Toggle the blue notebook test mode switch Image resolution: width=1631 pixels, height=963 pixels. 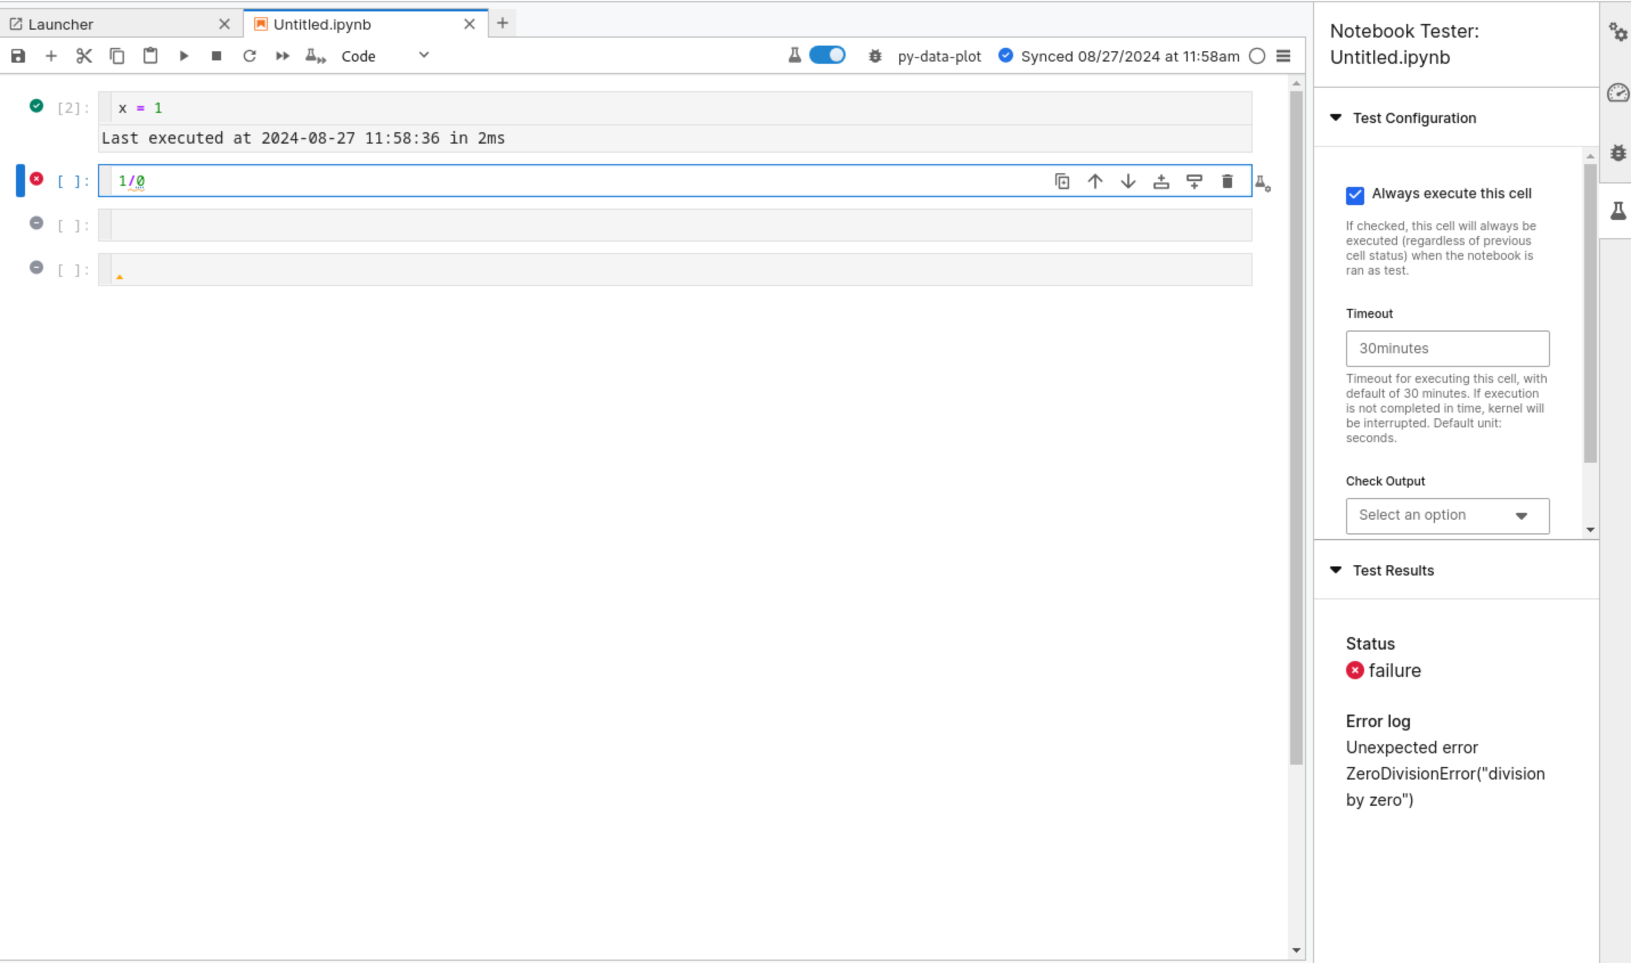tap(827, 56)
